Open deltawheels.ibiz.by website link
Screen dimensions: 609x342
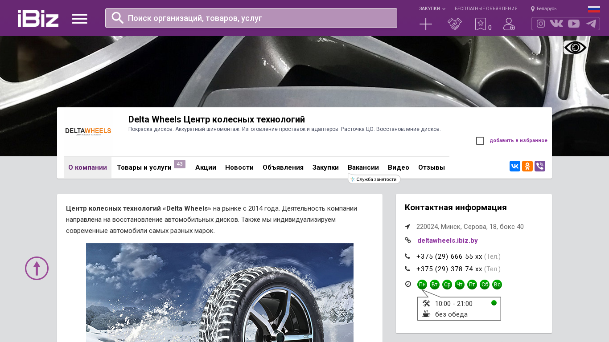click(448, 240)
